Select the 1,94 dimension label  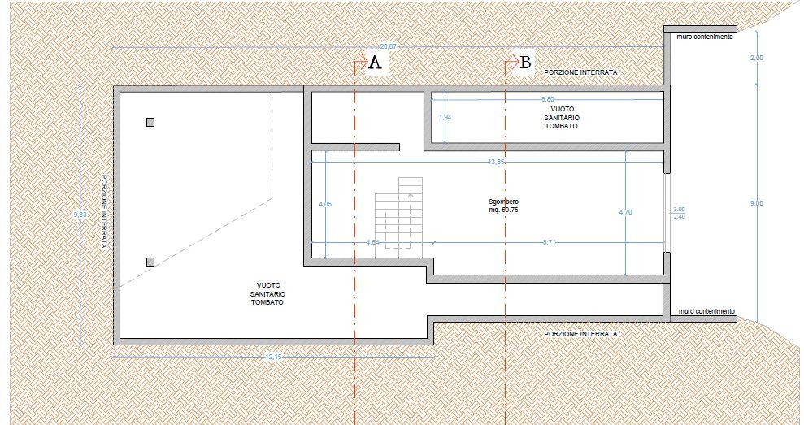pos(445,117)
